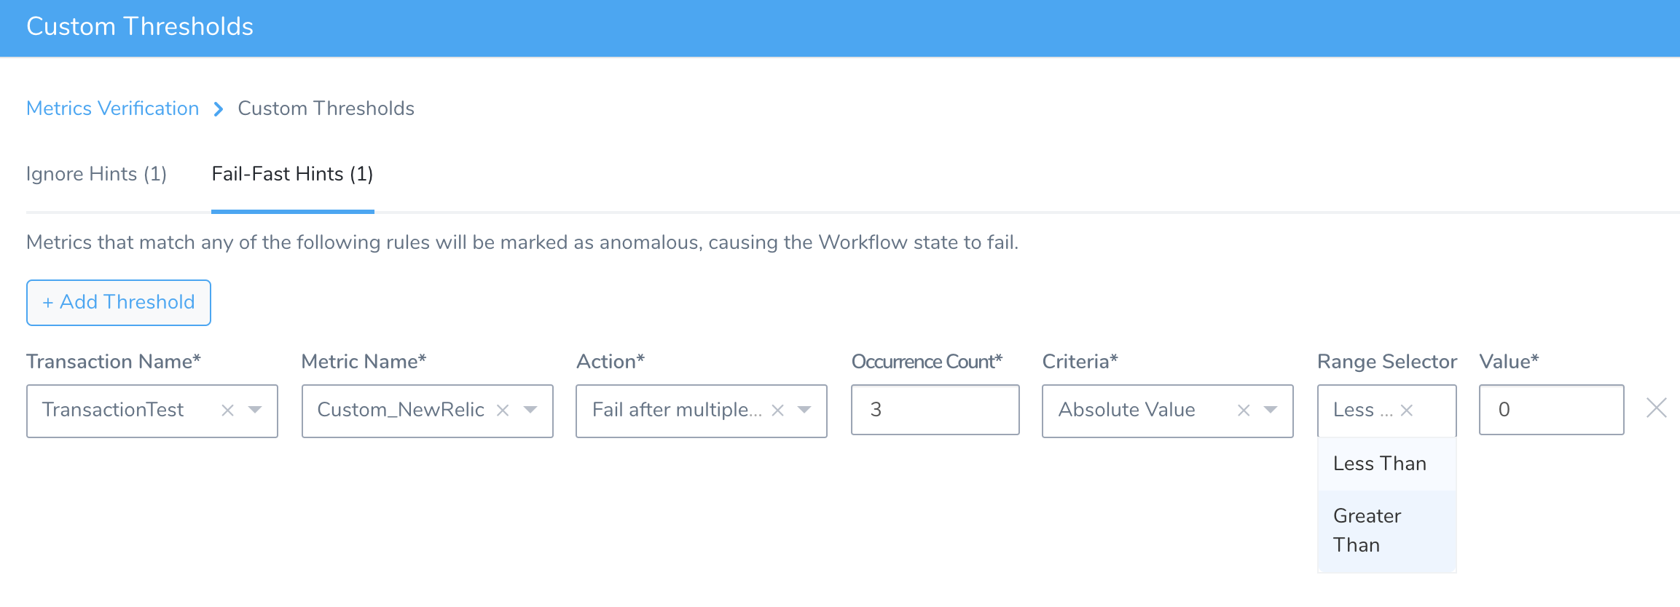Expand the Metric Name dropdown arrow

pos(530,410)
